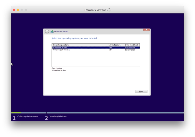Select the Windows 10 Pro row
This screenshot has height=137, width=195.
[96, 47]
